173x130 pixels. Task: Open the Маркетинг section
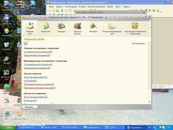(46, 27)
